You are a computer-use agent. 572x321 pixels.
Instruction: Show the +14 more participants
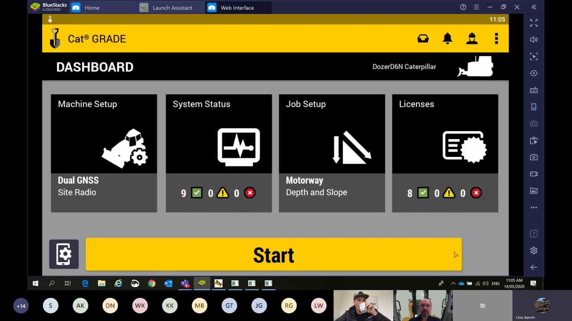[x=21, y=306]
